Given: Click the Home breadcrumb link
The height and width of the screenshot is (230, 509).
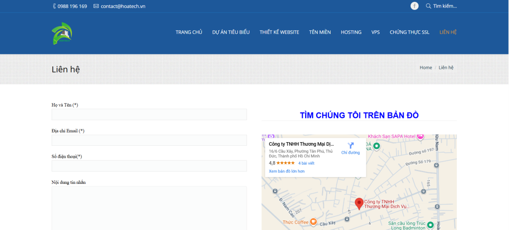Looking at the screenshot, I should 425,67.
